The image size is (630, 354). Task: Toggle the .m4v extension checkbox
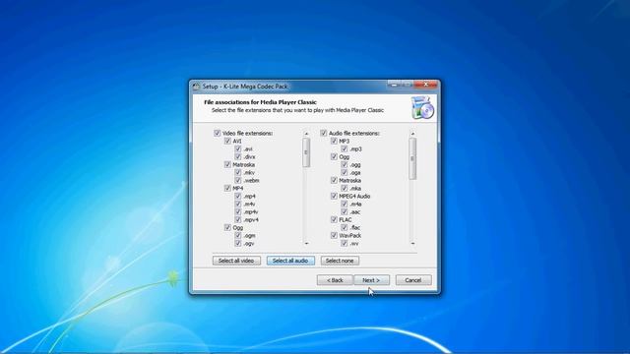(238, 204)
